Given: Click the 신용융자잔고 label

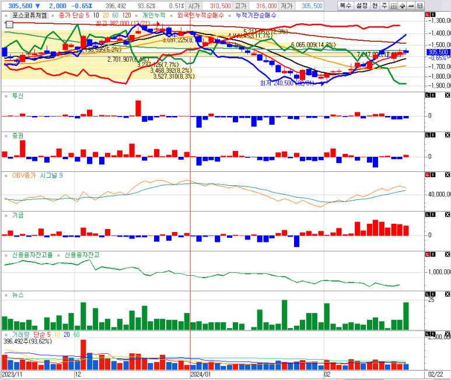Looking at the screenshot, I should 82,255.
